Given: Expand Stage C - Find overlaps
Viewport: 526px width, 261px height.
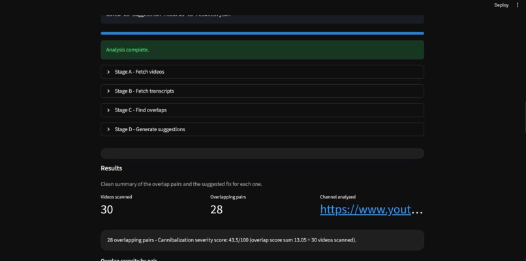Looking at the screenshot, I should tap(262, 110).
